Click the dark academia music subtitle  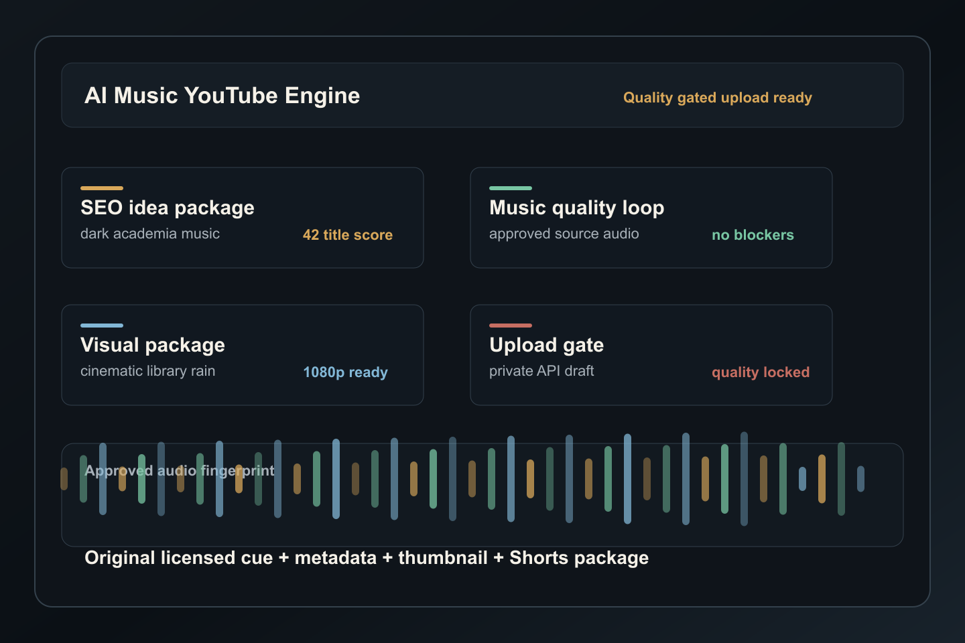pos(150,234)
